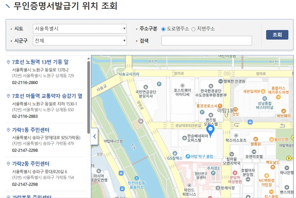Click the 맥도날드 burger icon

(273, 167)
